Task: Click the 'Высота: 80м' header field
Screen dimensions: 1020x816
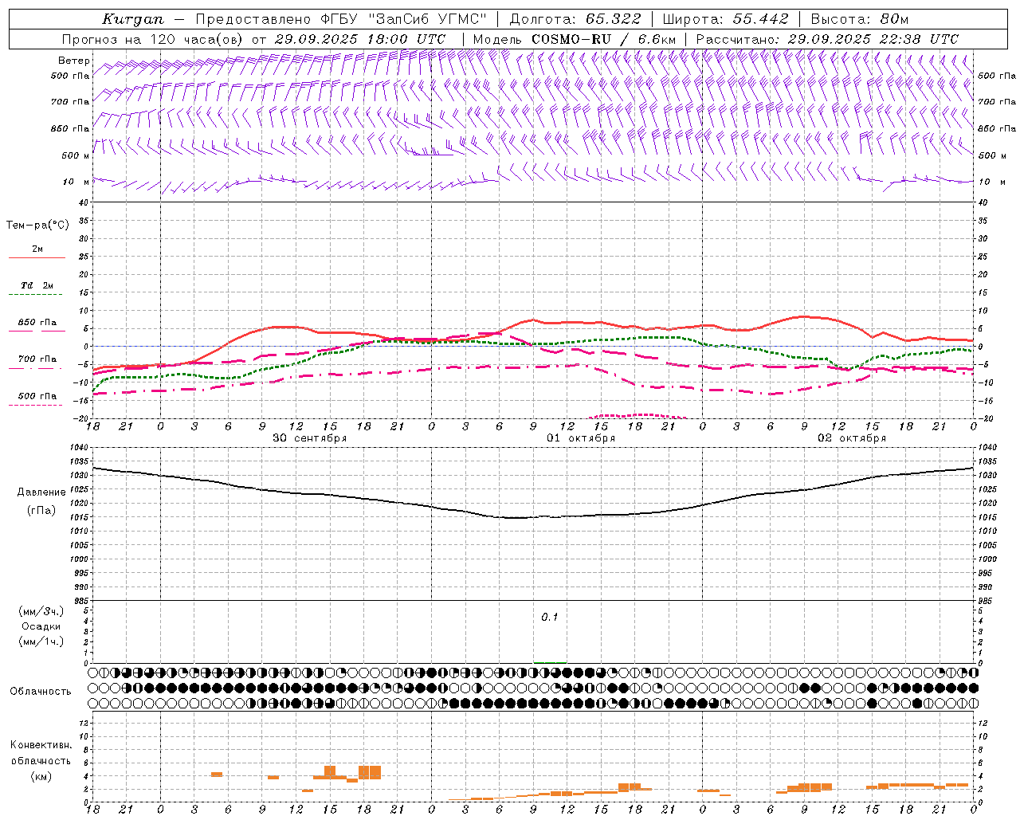Action: (x=860, y=19)
